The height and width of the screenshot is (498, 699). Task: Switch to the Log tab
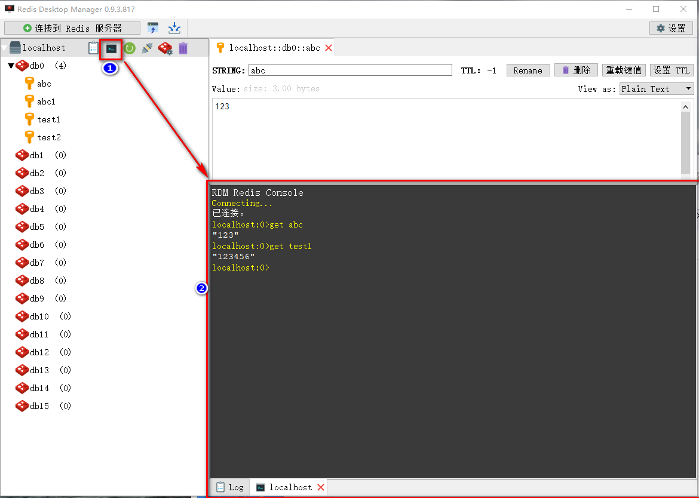[230, 487]
